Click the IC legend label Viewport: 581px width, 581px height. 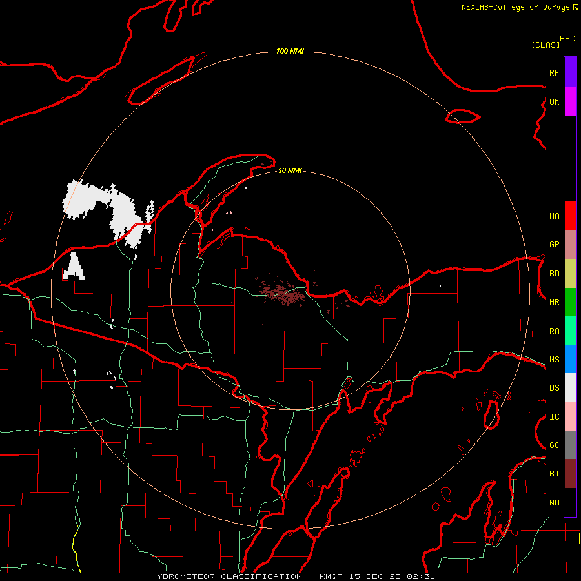[554, 417]
